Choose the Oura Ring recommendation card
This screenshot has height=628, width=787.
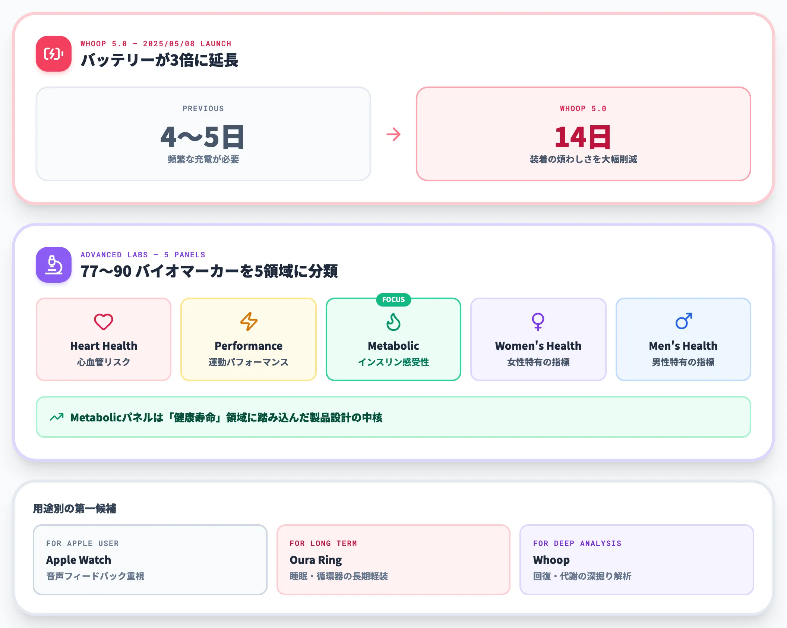[393, 560]
